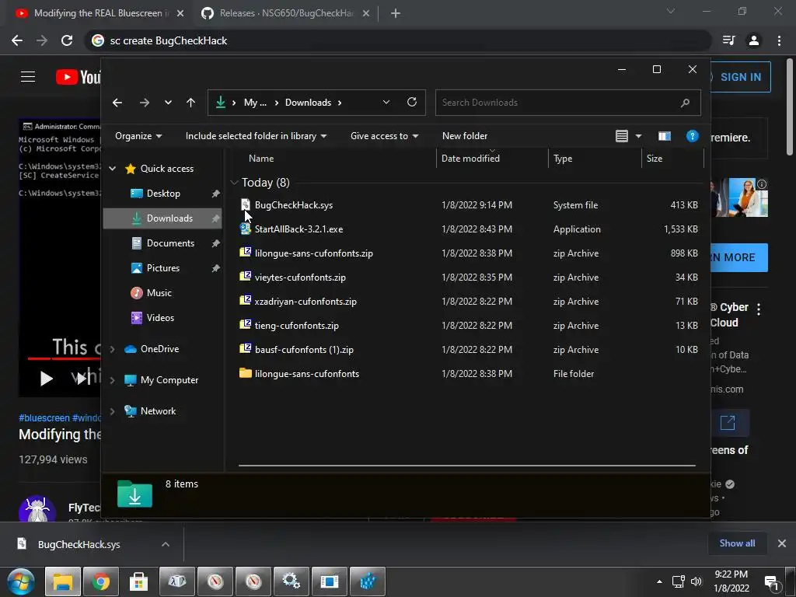Toggle the preview pane icon
The width and height of the screenshot is (796, 597).
click(665, 136)
